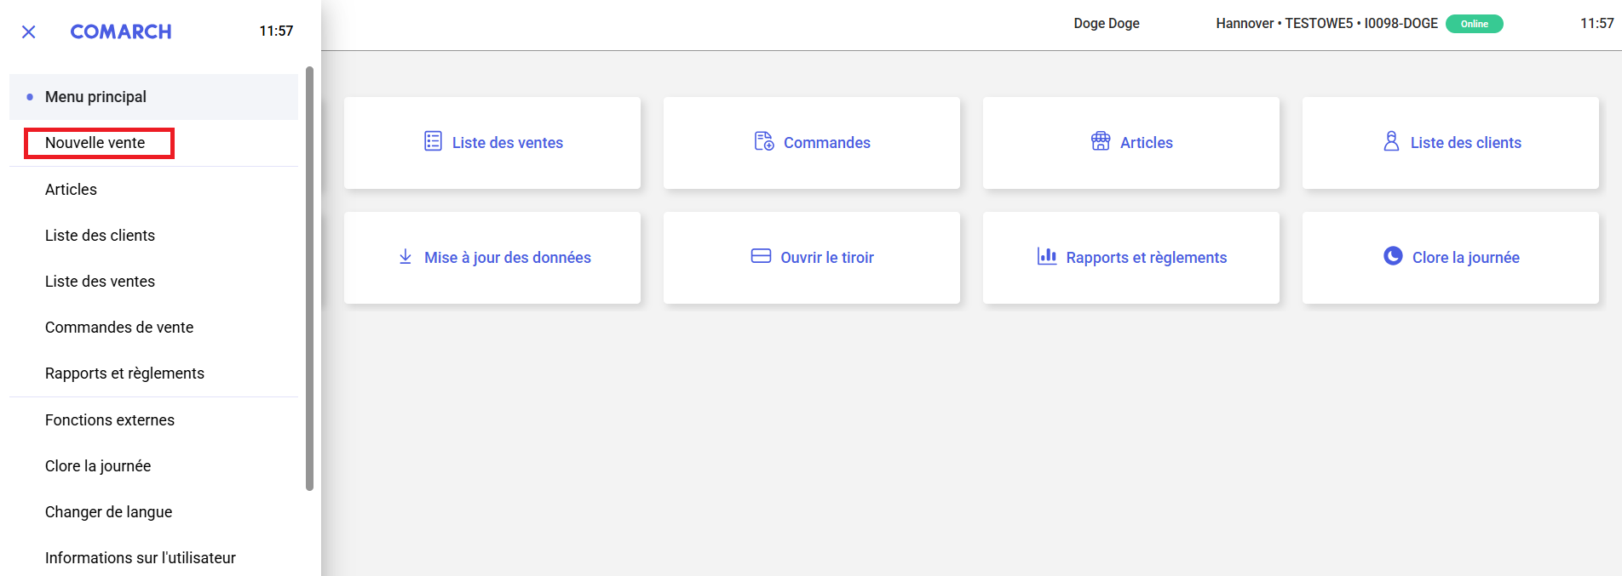The image size is (1622, 576).
Task: Select Commandes de vente menu entry
Action: click(x=119, y=328)
